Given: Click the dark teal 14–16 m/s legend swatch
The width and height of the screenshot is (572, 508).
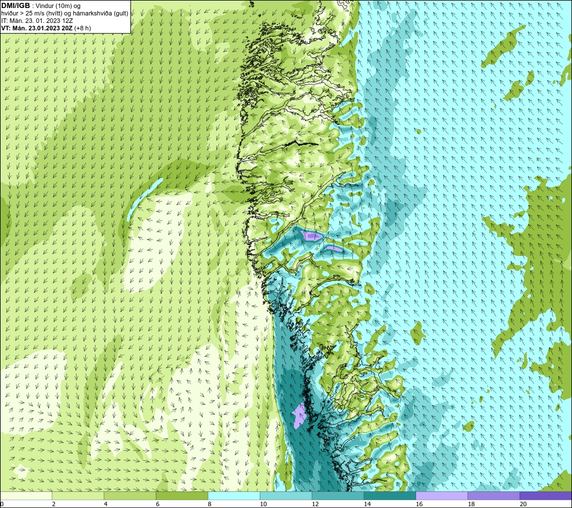Looking at the screenshot, I should (390, 496).
